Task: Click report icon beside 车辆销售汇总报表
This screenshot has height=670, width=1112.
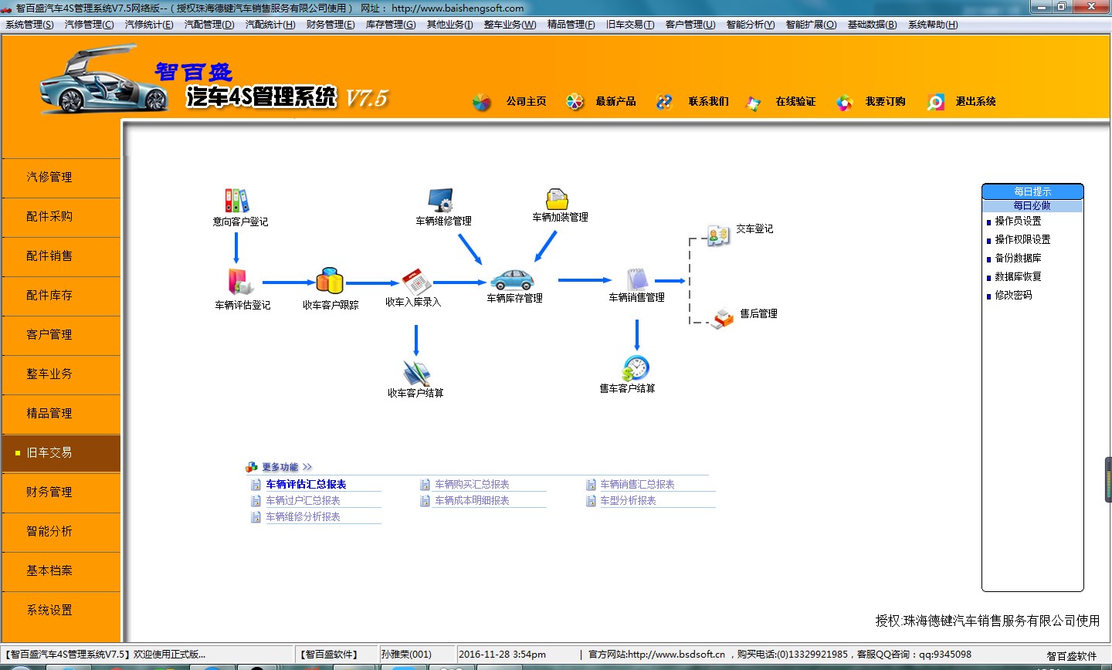Action: 591,485
